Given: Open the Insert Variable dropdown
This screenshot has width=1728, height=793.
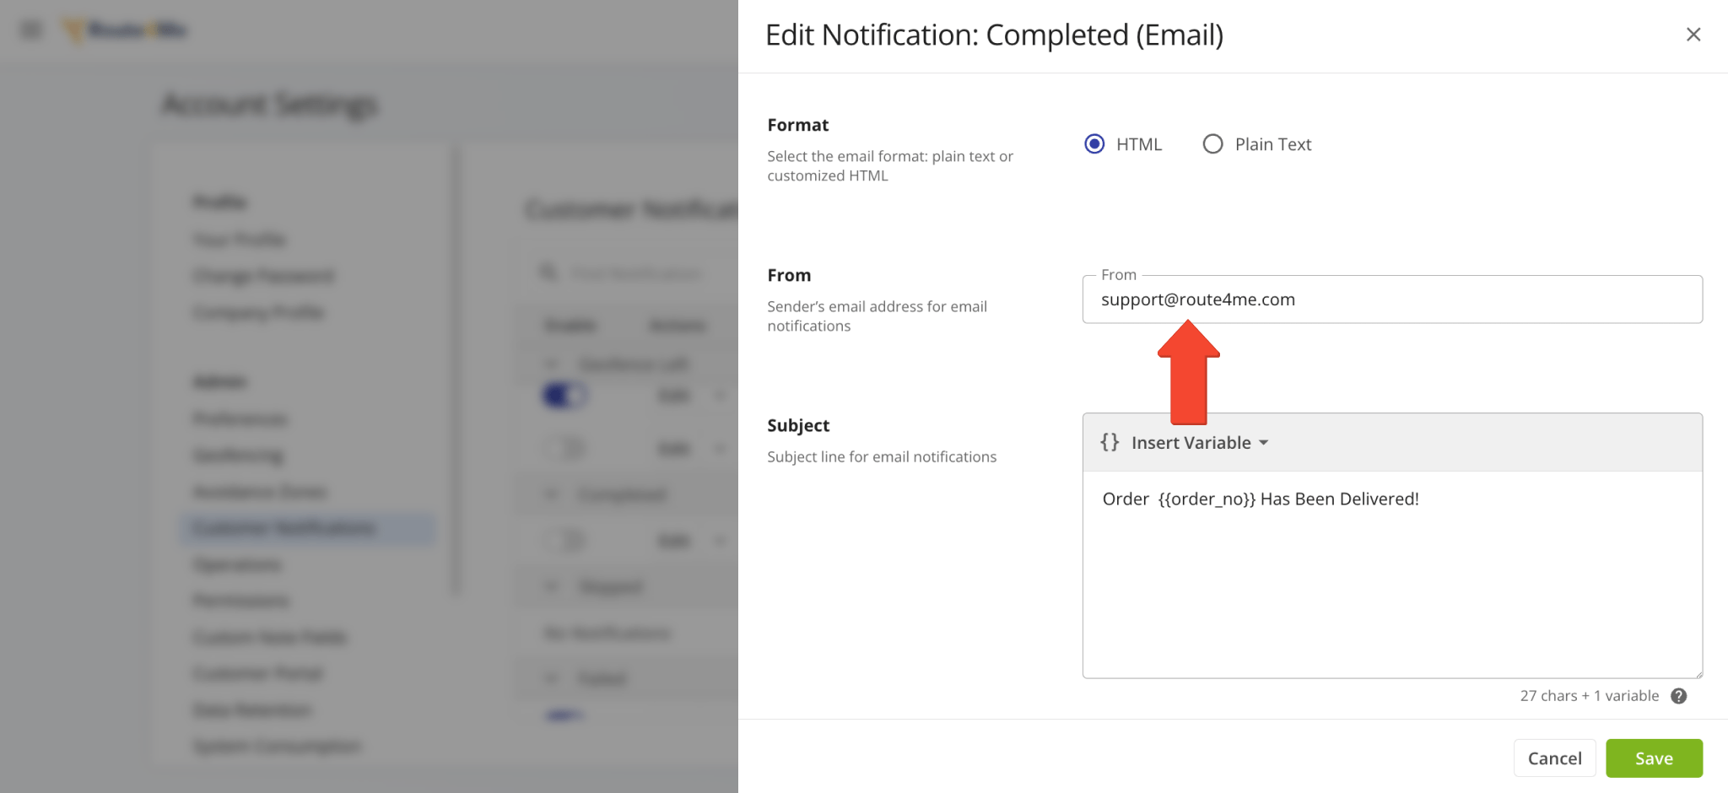Looking at the screenshot, I should click(x=1185, y=443).
